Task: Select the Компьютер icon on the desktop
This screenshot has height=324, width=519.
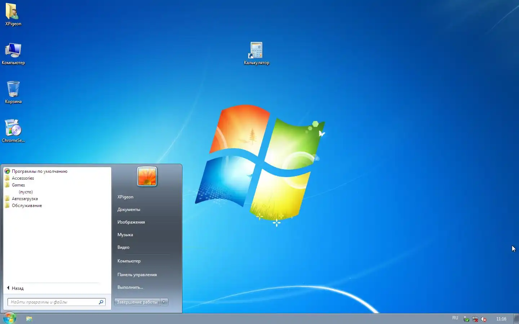Action: tap(13, 54)
